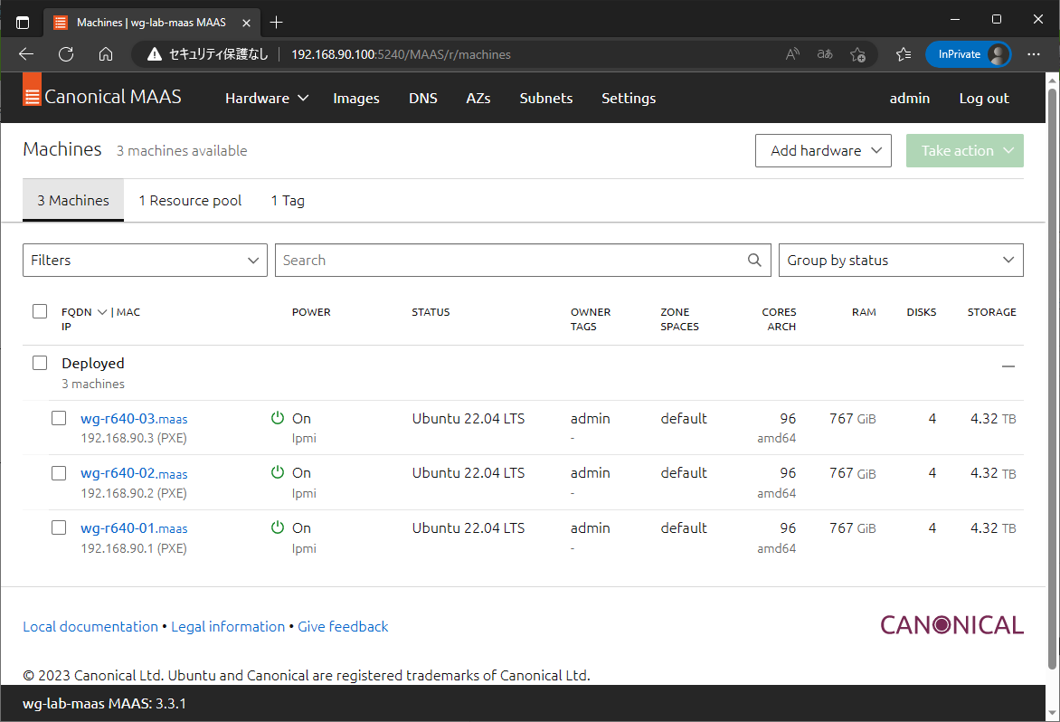The width and height of the screenshot is (1060, 722).
Task: Expand the Filters dropdown
Action: tap(145, 260)
